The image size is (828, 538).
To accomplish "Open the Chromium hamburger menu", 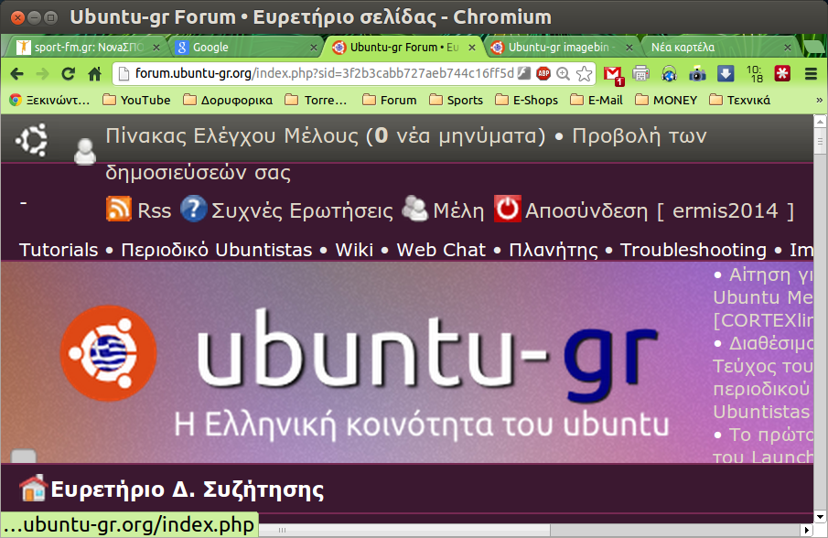I will (x=811, y=74).
